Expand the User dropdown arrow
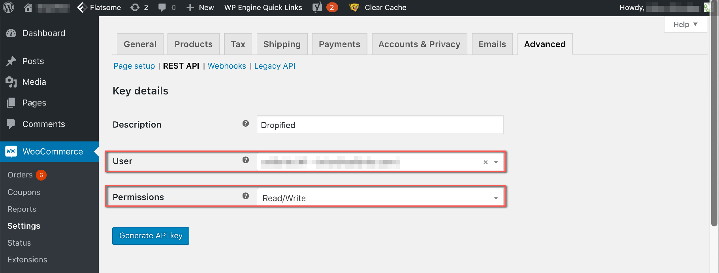 click(x=496, y=162)
